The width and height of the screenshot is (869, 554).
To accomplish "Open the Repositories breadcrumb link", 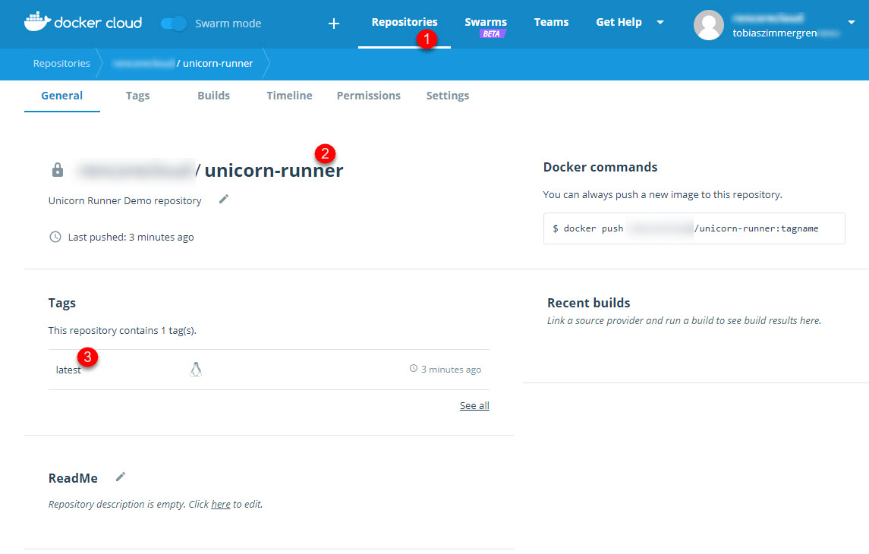I will point(61,64).
